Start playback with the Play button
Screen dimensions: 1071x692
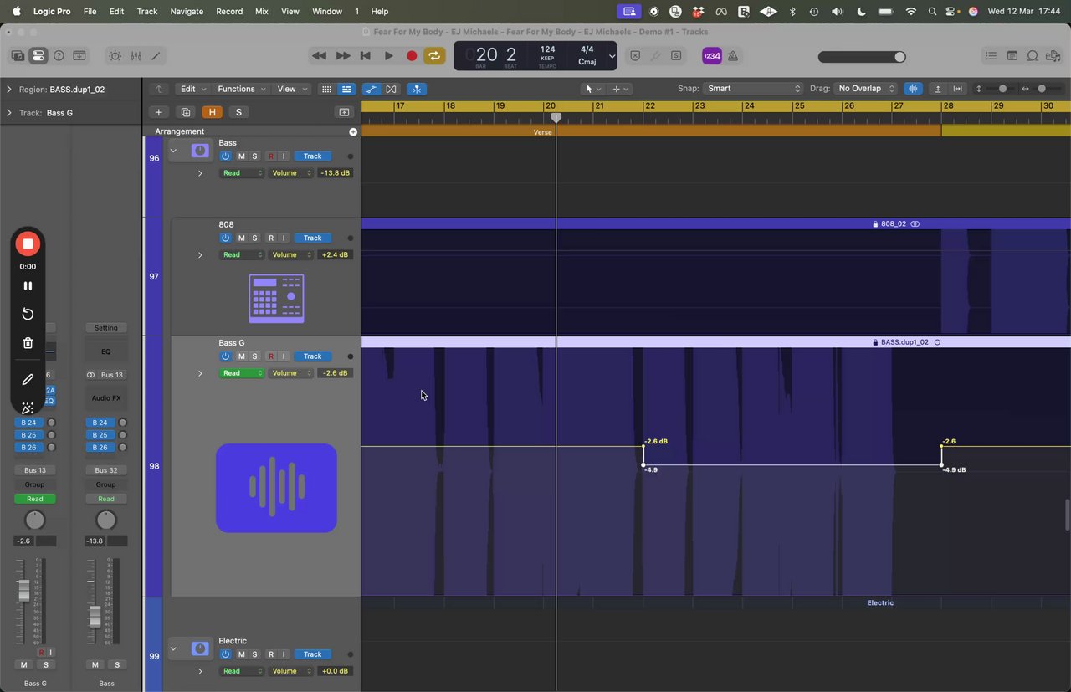[x=388, y=56]
